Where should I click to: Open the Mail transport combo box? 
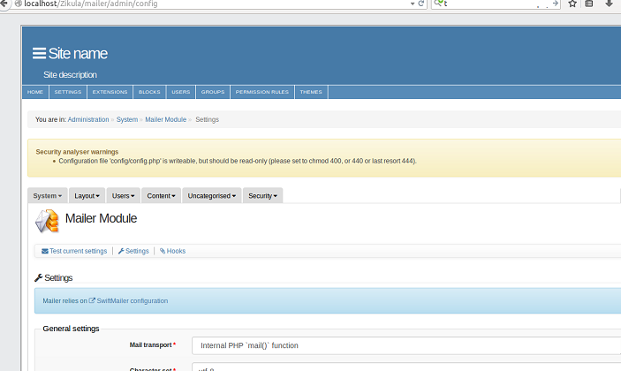click(x=406, y=345)
